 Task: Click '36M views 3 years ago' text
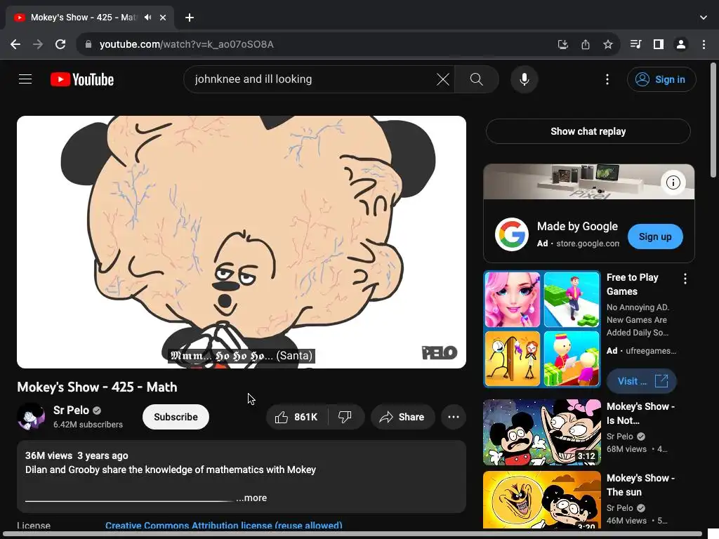[x=77, y=455]
